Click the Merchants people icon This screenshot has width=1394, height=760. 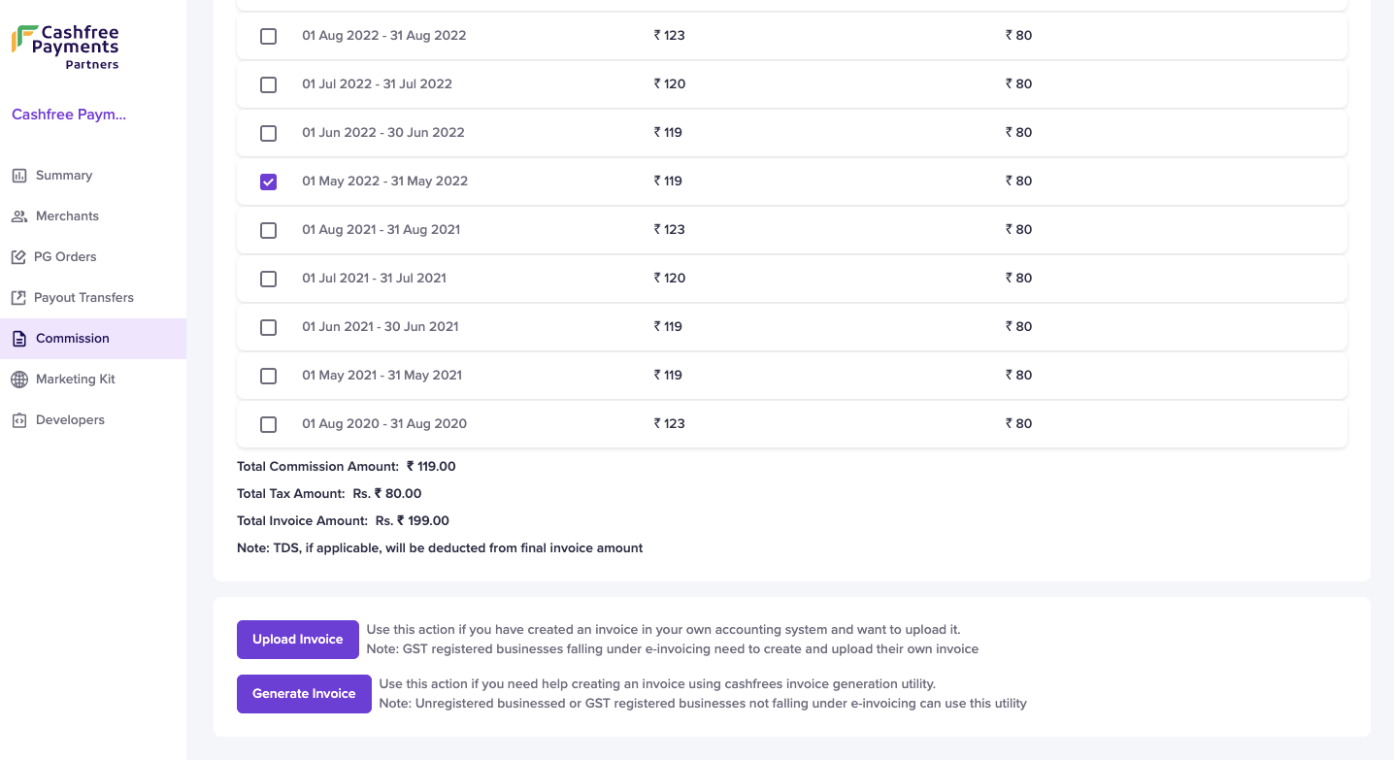(x=19, y=216)
